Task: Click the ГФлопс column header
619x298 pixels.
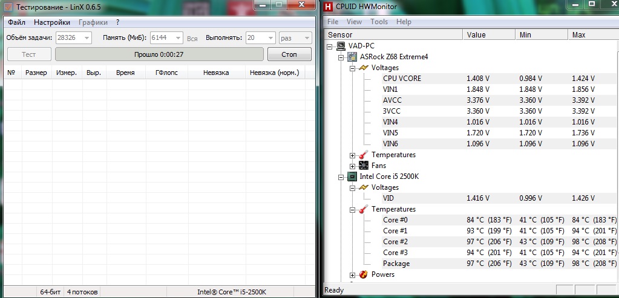Action: click(166, 73)
